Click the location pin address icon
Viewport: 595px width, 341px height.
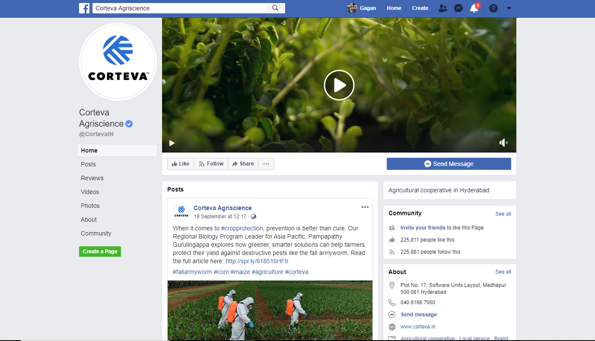click(x=392, y=285)
